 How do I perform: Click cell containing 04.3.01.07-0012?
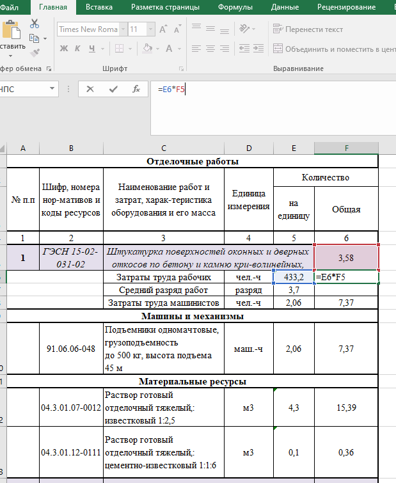point(71,408)
